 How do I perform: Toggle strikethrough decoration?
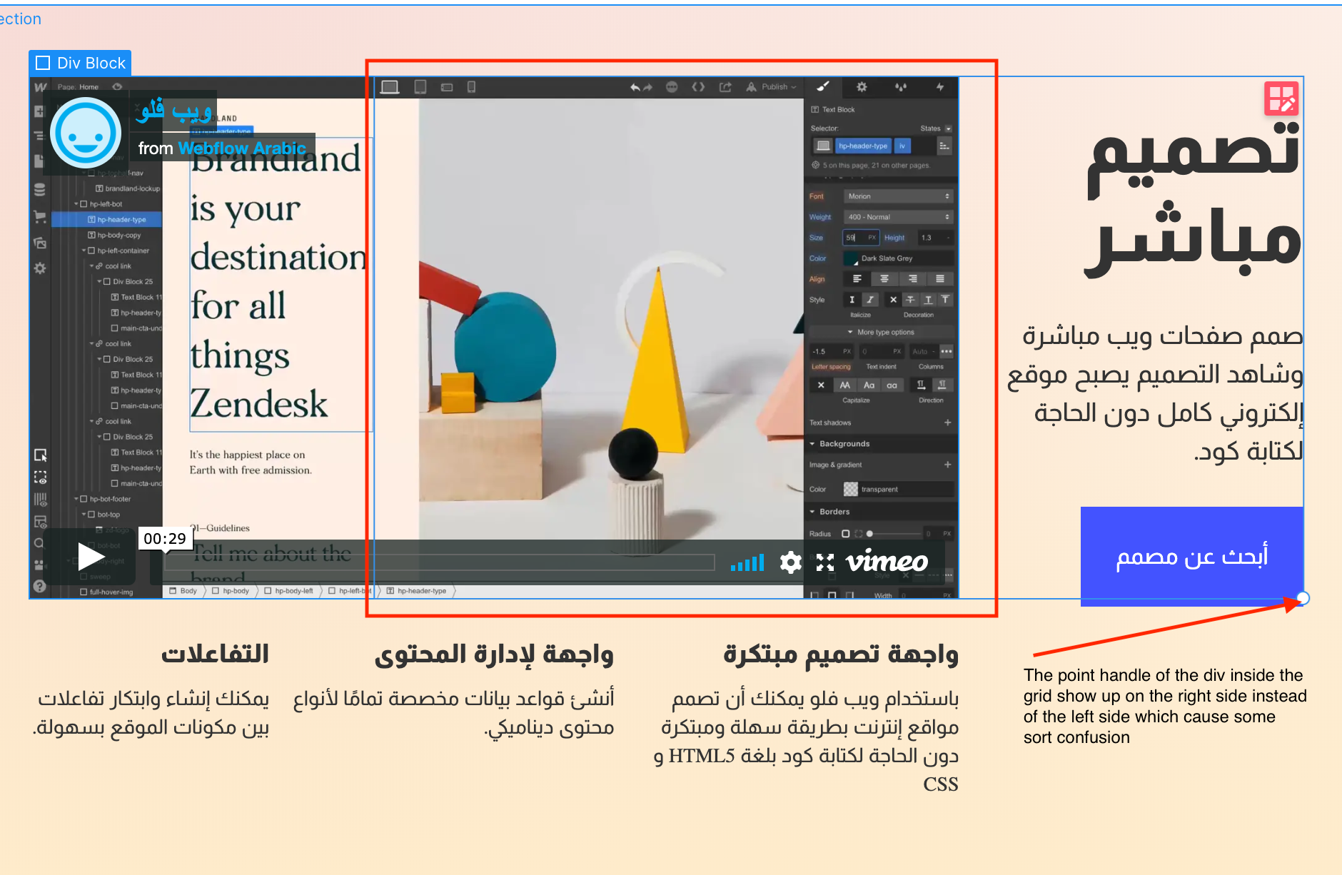point(910,300)
